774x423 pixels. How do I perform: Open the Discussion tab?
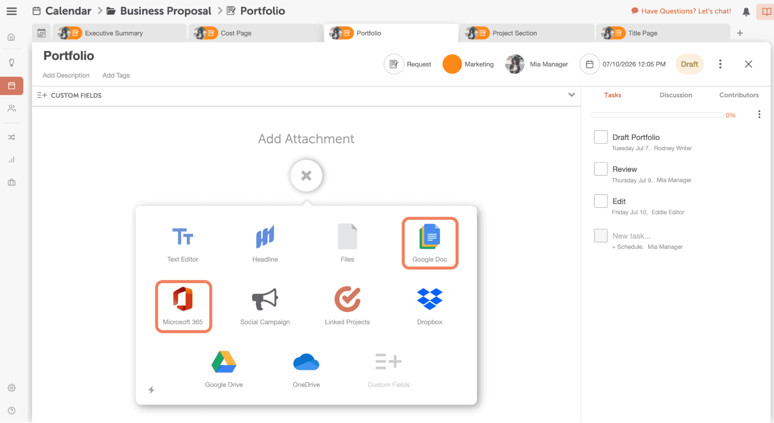point(676,95)
